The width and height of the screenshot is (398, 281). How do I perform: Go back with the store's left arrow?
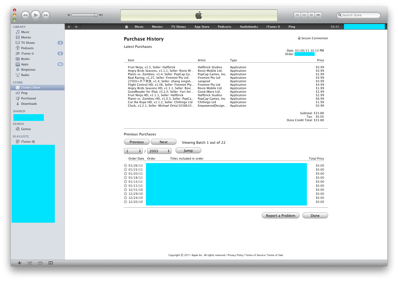69,27
